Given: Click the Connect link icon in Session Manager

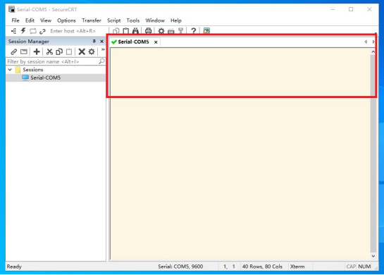Looking at the screenshot, I should [x=13, y=51].
